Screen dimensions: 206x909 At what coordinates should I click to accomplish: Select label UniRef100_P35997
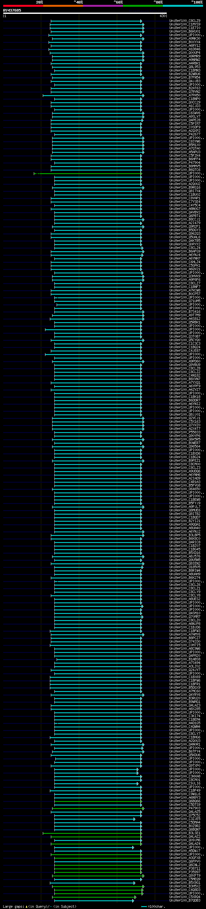click(185, 872)
